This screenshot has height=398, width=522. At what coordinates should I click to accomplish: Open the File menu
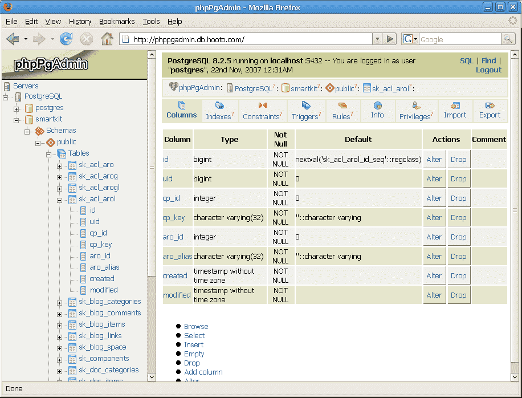[11, 22]
